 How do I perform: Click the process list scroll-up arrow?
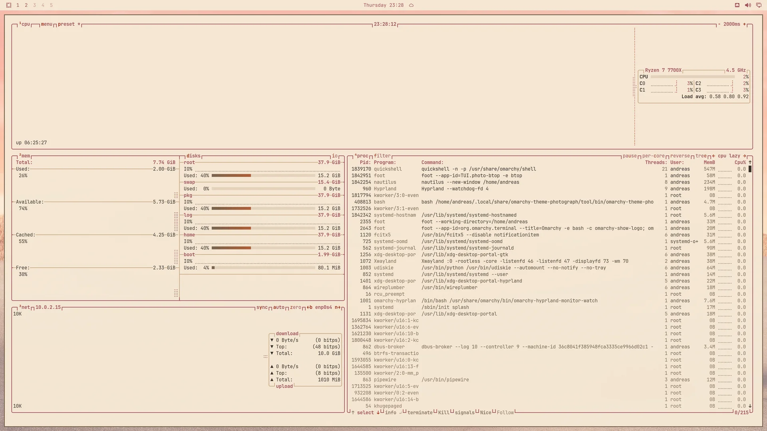coord(750,162)
